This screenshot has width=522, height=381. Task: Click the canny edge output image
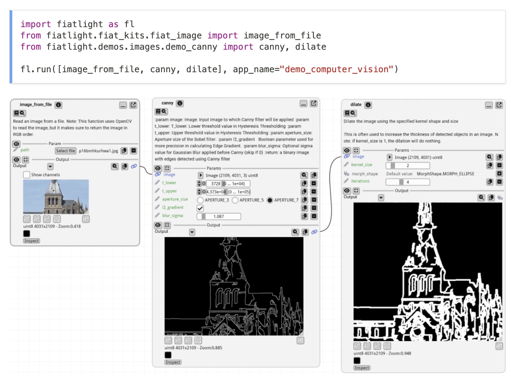(x=234, y=286)
